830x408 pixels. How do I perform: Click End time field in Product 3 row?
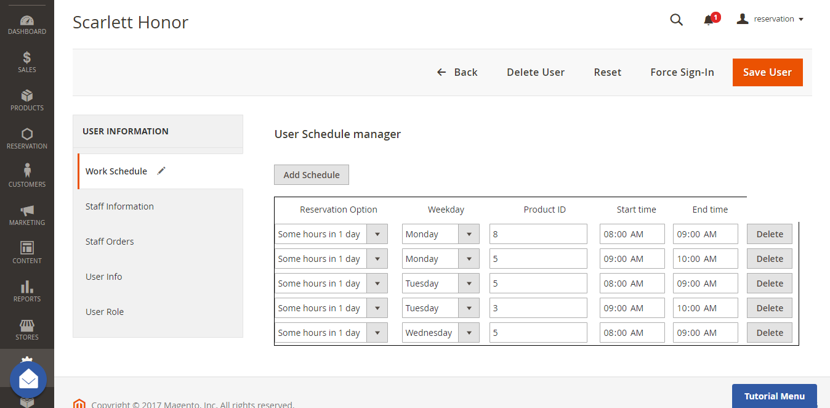(706, 308)
